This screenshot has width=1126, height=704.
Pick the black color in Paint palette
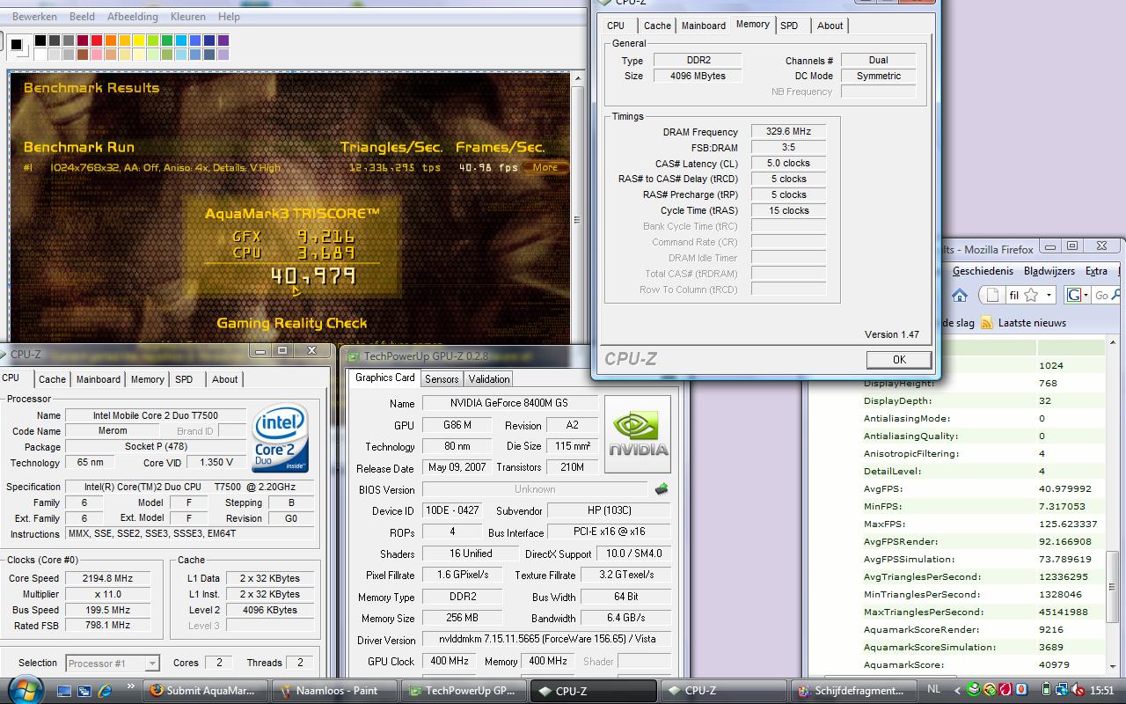click(x=40, y=40)
